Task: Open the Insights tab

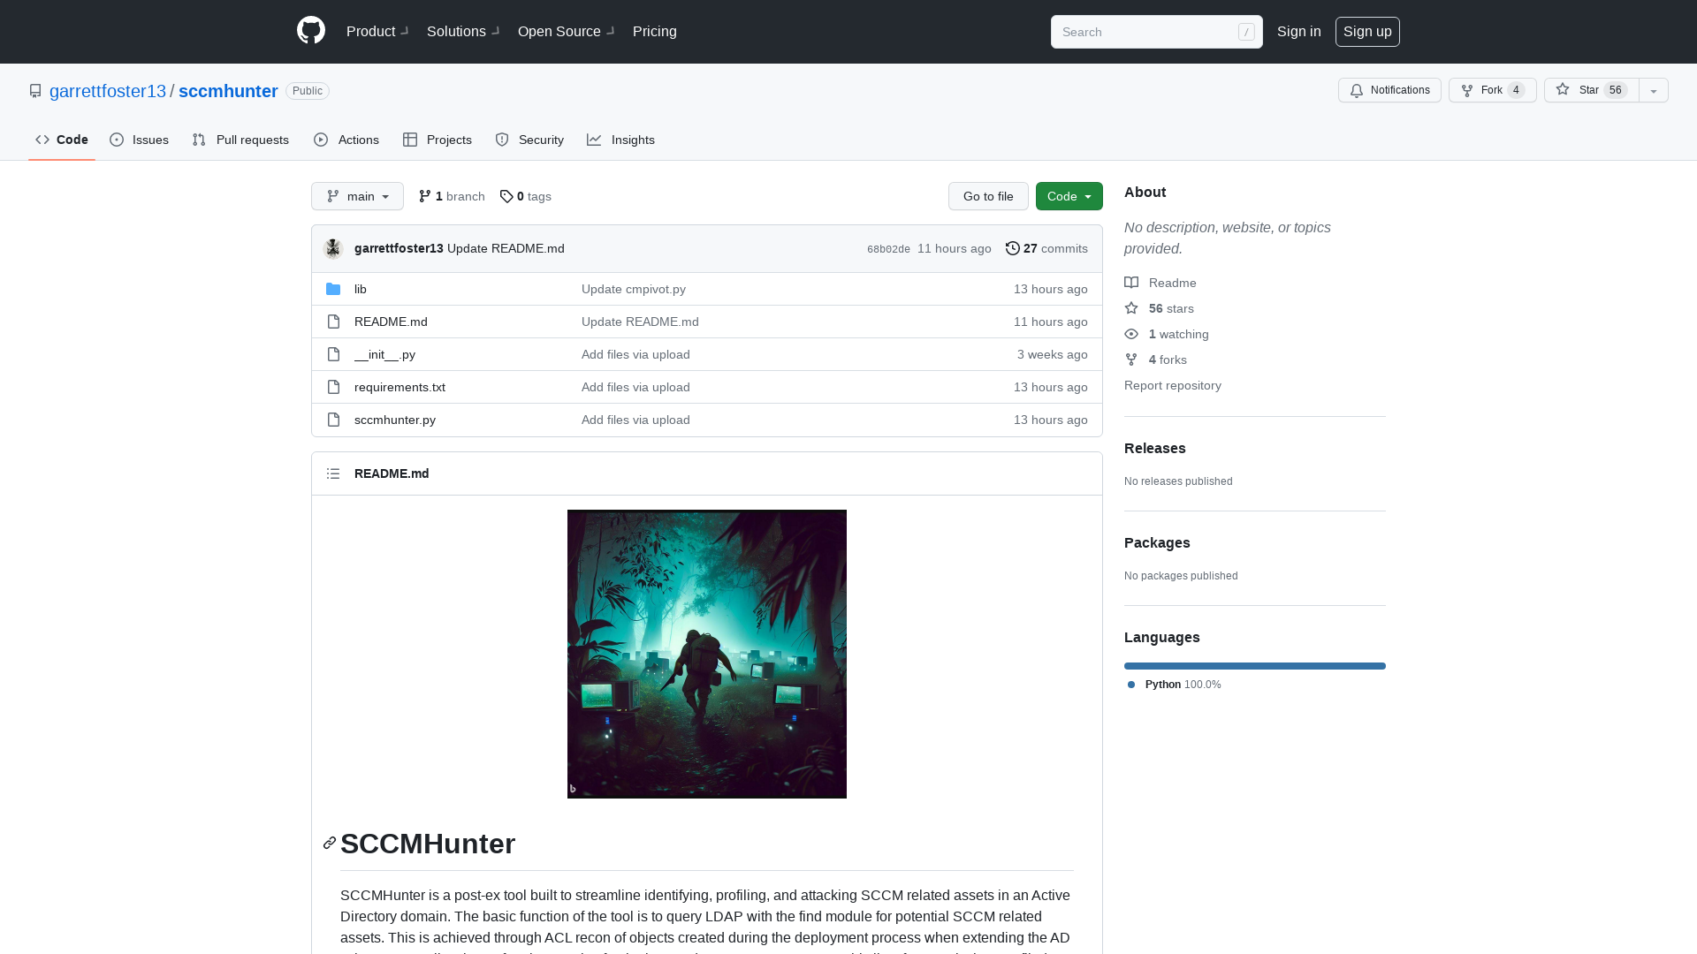Action: click(620, 140)
